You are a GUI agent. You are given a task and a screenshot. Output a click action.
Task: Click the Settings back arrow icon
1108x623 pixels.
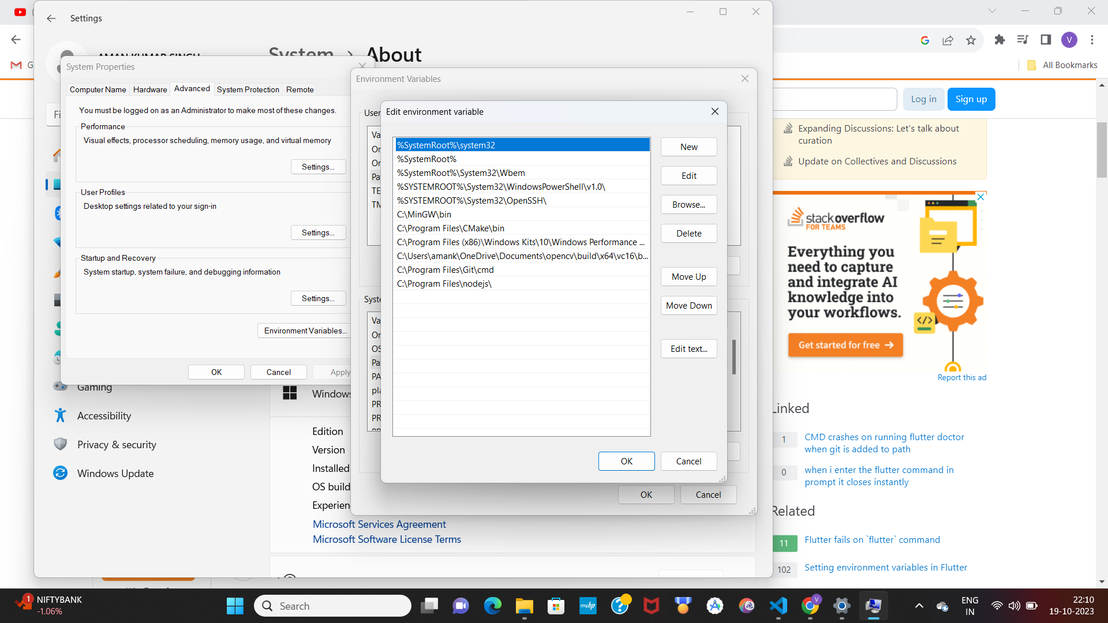pos(51,18)
